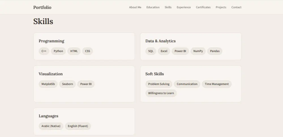Click the SQL skill tag
Image resolution: width=283 pixels, height=137 pixels.
coord(151,51)
